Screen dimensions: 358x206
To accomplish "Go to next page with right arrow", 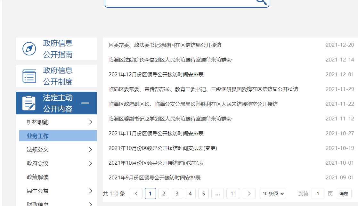I will [249, 194].
